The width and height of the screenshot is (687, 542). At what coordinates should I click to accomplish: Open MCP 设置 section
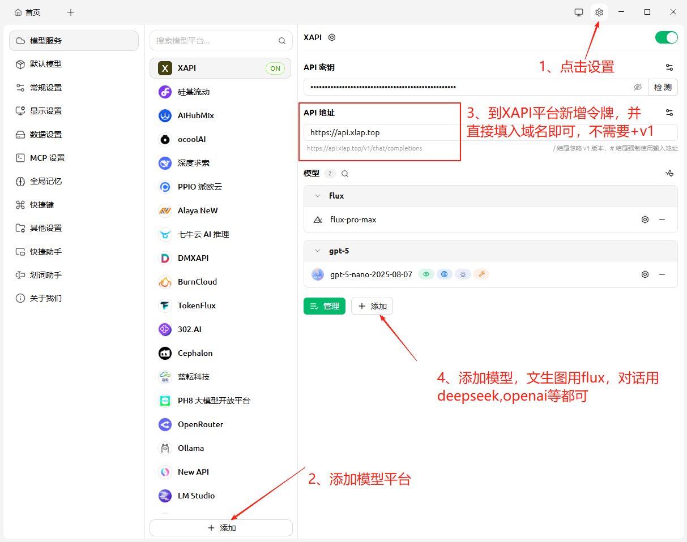(x=74, y=158)
